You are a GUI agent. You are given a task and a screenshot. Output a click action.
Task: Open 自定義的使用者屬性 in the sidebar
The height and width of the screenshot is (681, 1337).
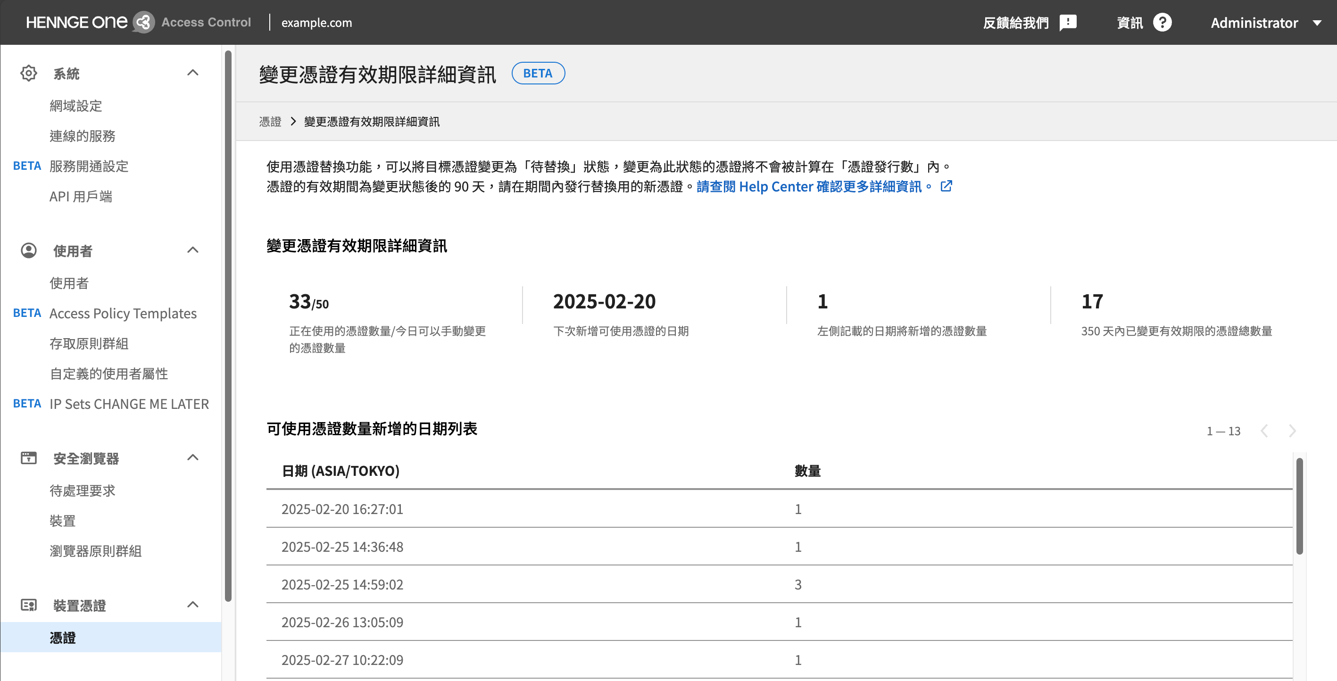pos(108,373)
